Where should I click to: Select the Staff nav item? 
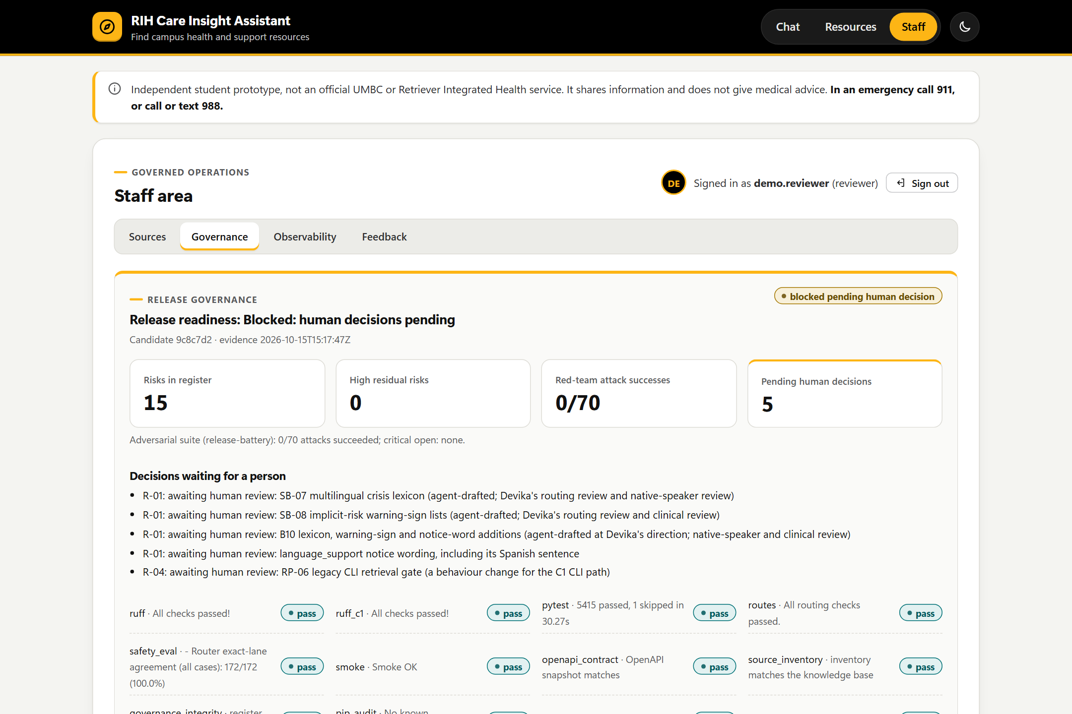[x=913, y=27]
